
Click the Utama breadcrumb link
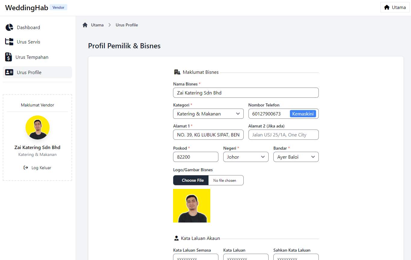click(x=97, y=25)
